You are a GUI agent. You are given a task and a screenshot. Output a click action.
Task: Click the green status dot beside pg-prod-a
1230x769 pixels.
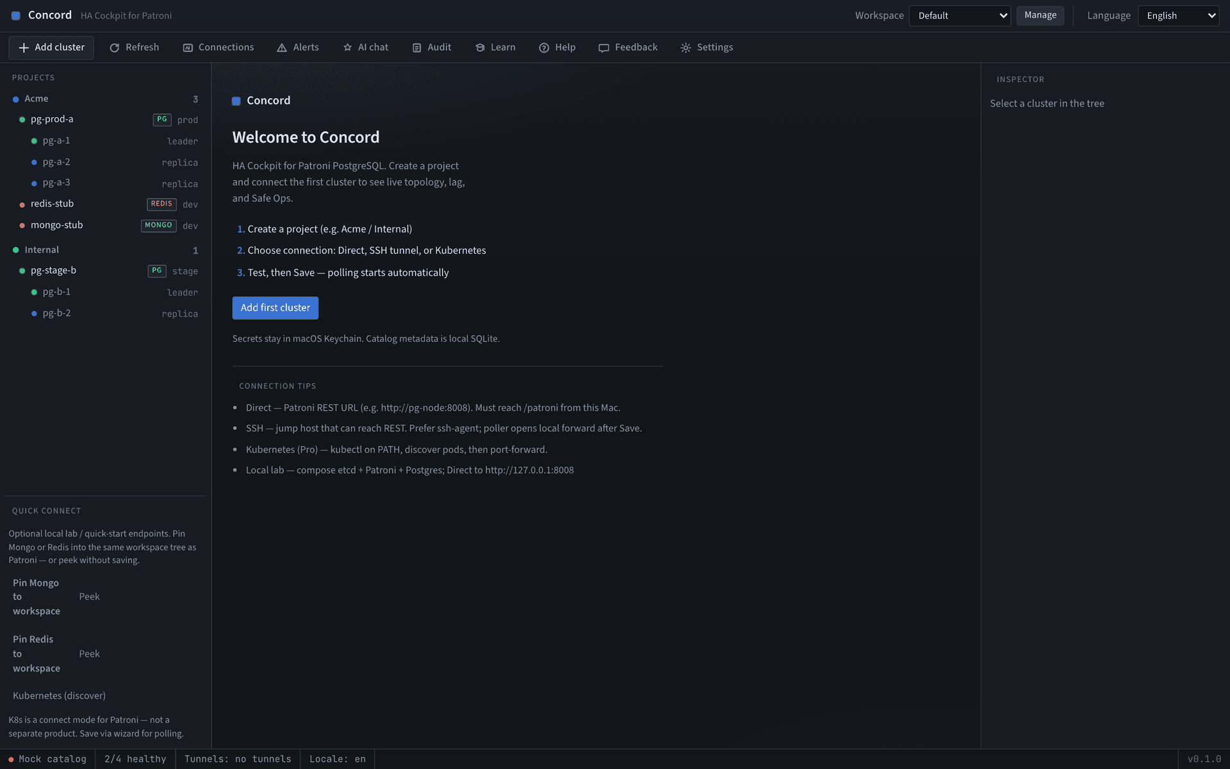(22, 120)
